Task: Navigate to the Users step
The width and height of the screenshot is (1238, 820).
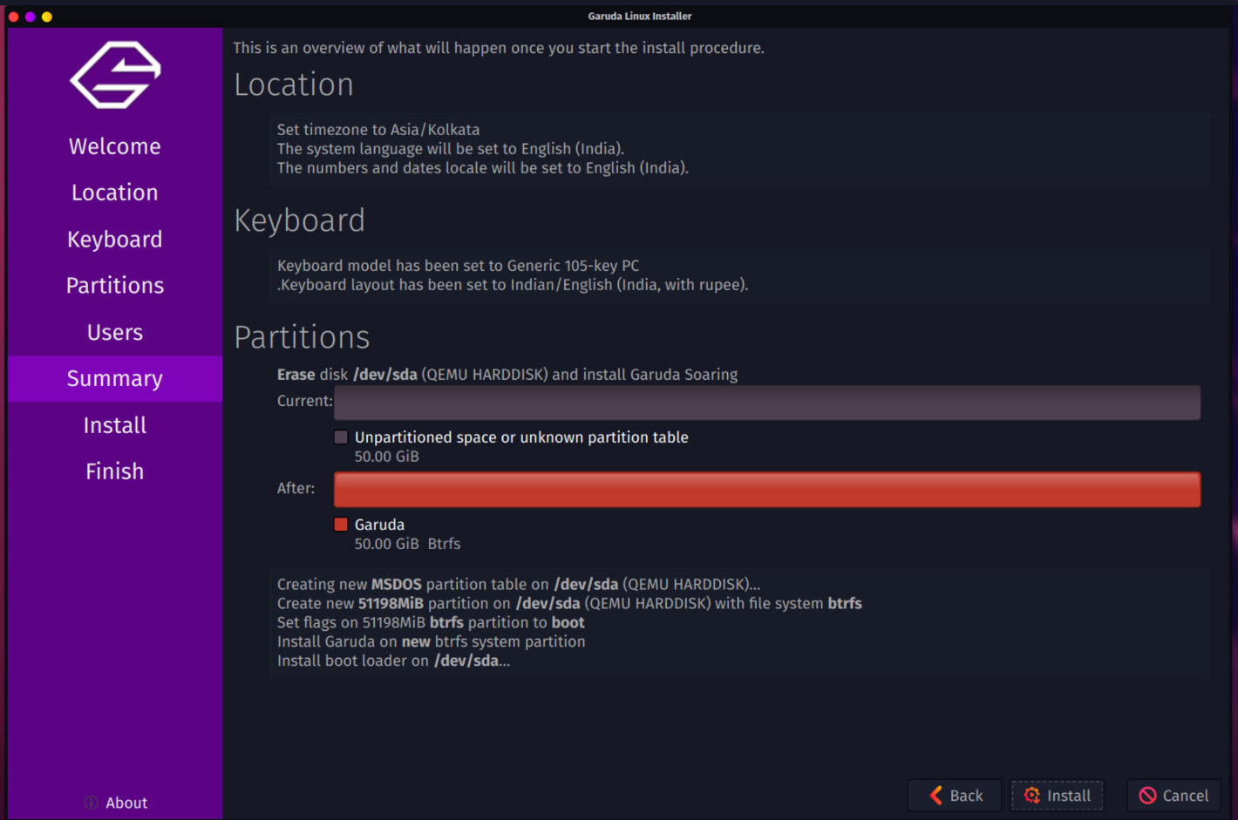Action: point(114,332)
